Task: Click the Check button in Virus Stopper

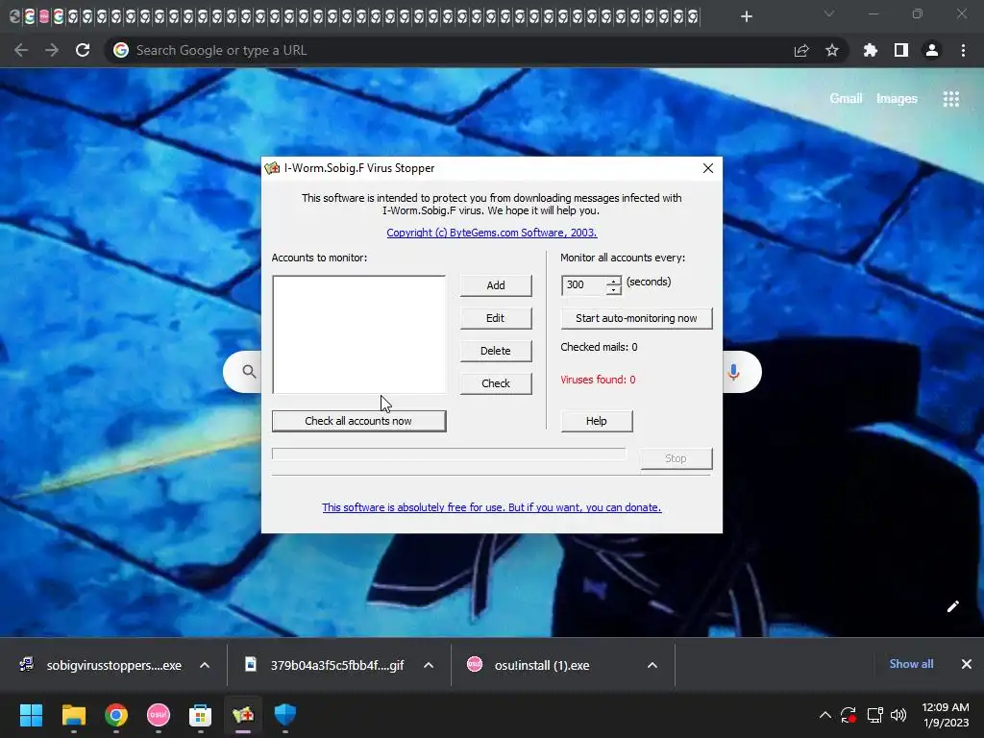Action: [496, 383]
